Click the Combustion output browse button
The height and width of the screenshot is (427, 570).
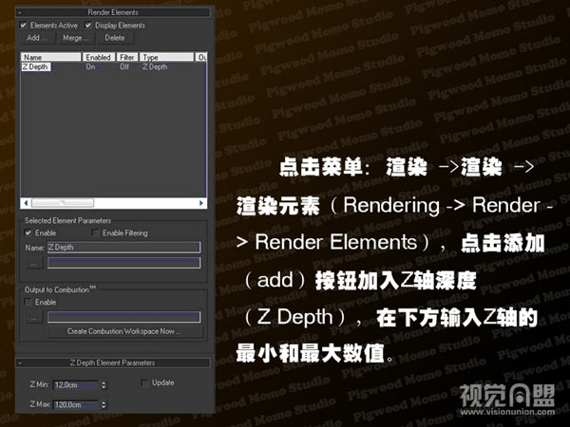click(x=33, y=318)
